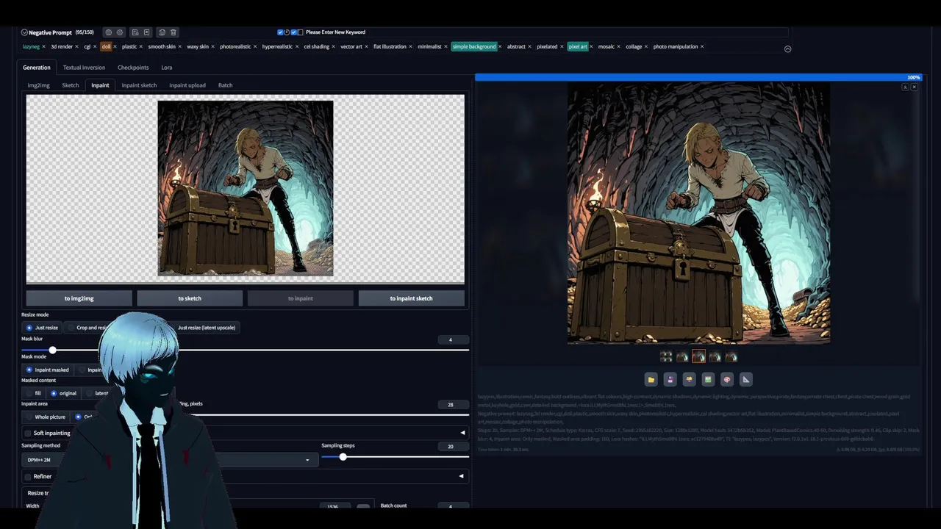Screen dimensions: 941x529
Task: Click the 'to sketch' button
Action: (190, 298)
